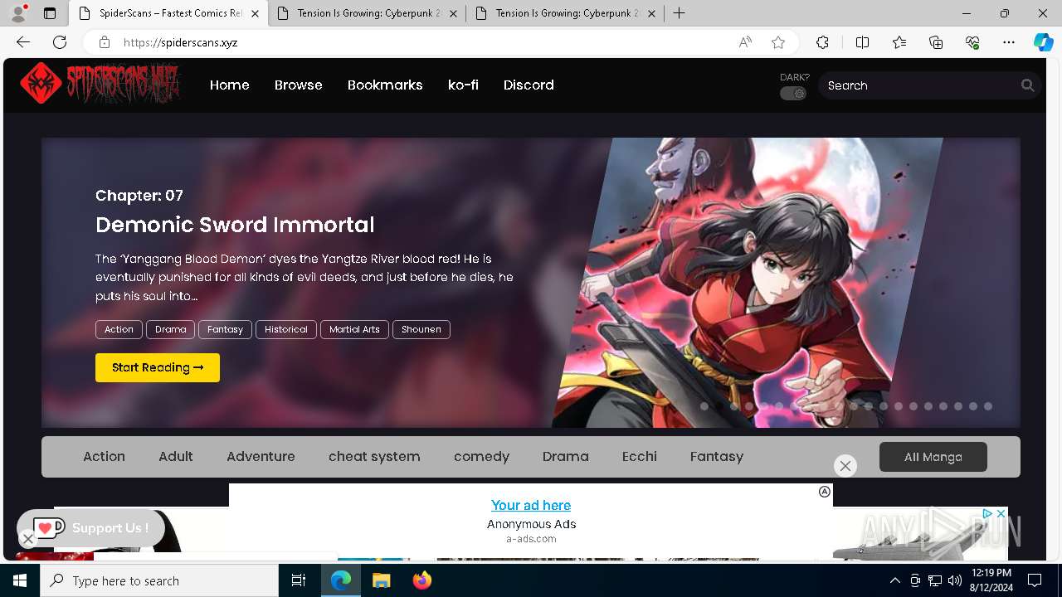Open the SpiderScans logo home link
Image resolution: width=1062 pixels, height=597 pixels.
(100, 83)
